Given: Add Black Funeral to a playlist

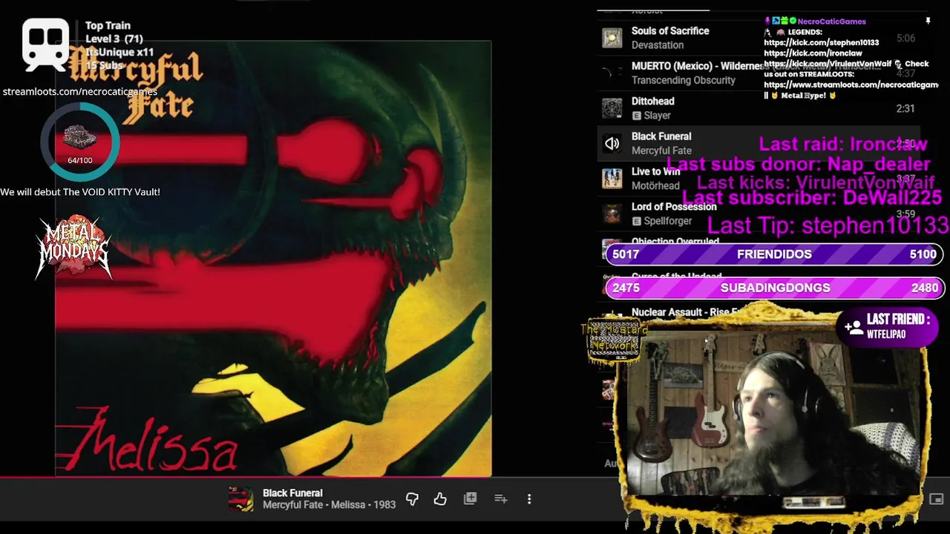Looking at the screenshot, I should [x=501, y=499].
